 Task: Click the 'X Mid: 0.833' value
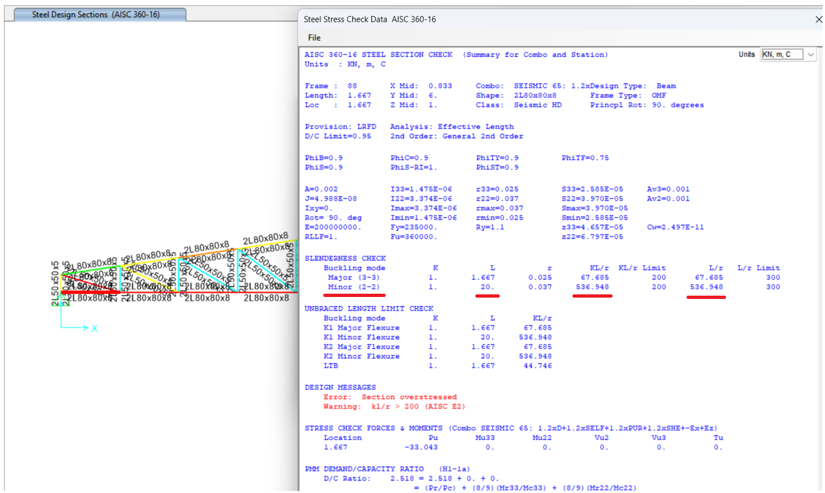pyautogui.click(x=420, y=86)
